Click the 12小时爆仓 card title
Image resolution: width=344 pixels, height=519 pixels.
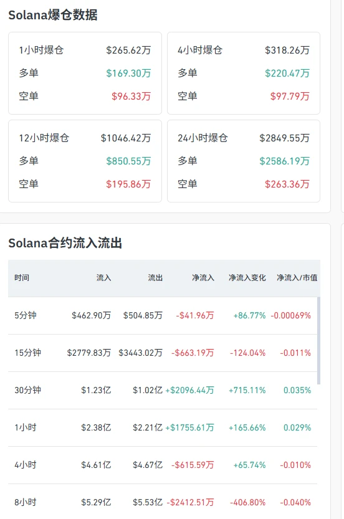pos(44,138)
